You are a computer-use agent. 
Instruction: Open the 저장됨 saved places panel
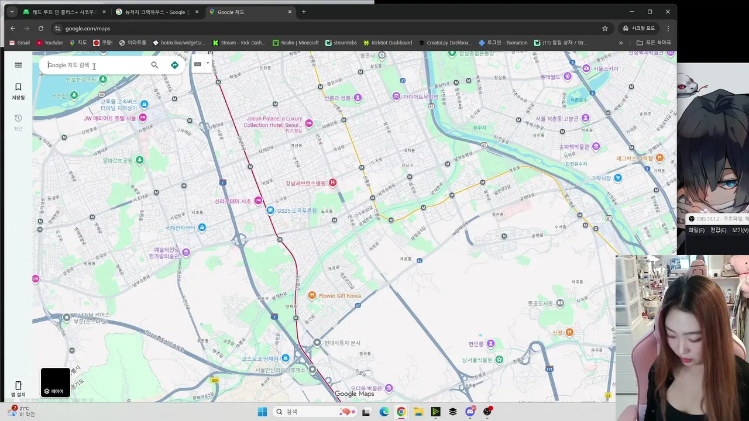tap(18, 92)
